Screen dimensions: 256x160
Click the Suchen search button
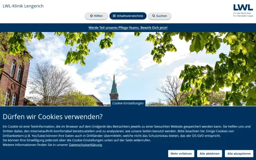point(160,16)
